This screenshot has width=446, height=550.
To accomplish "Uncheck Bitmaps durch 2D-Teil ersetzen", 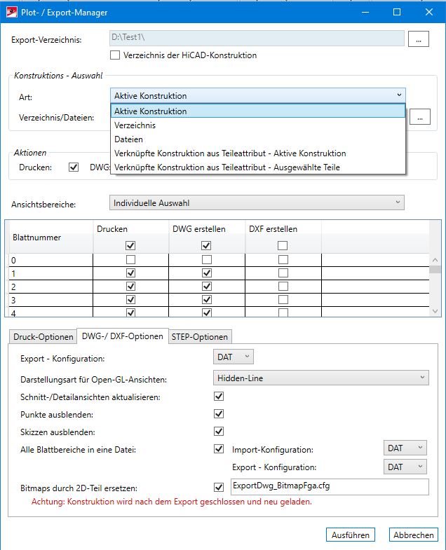I will point(218,486).
